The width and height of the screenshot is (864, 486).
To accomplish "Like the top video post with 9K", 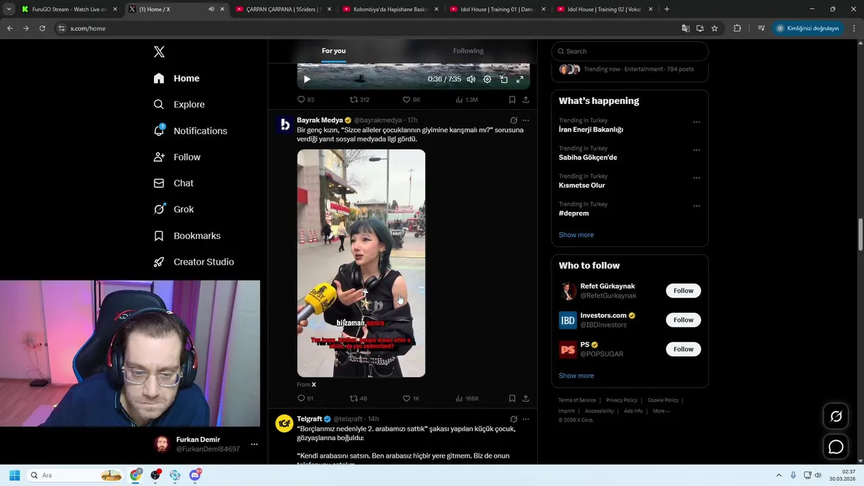I will point(411,99).
